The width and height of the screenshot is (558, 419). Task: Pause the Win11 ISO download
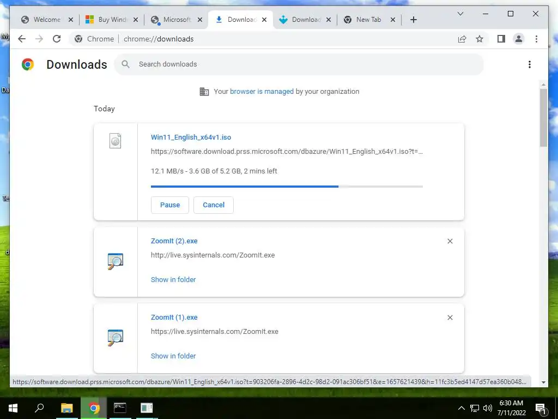coord(170,205)
